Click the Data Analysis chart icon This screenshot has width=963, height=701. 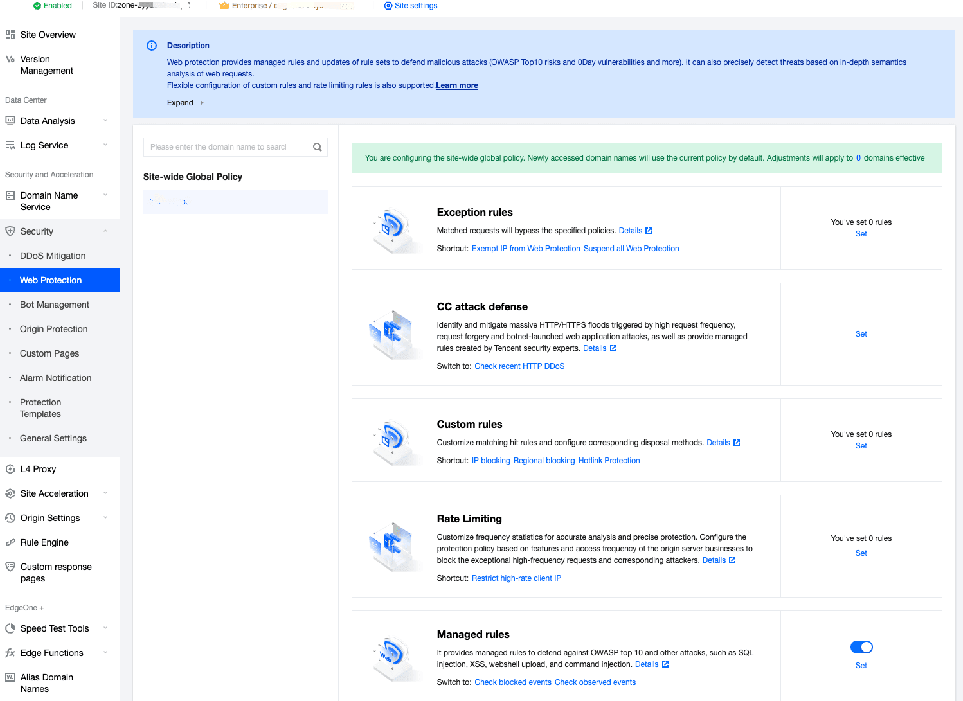click(x=10, y=120)
